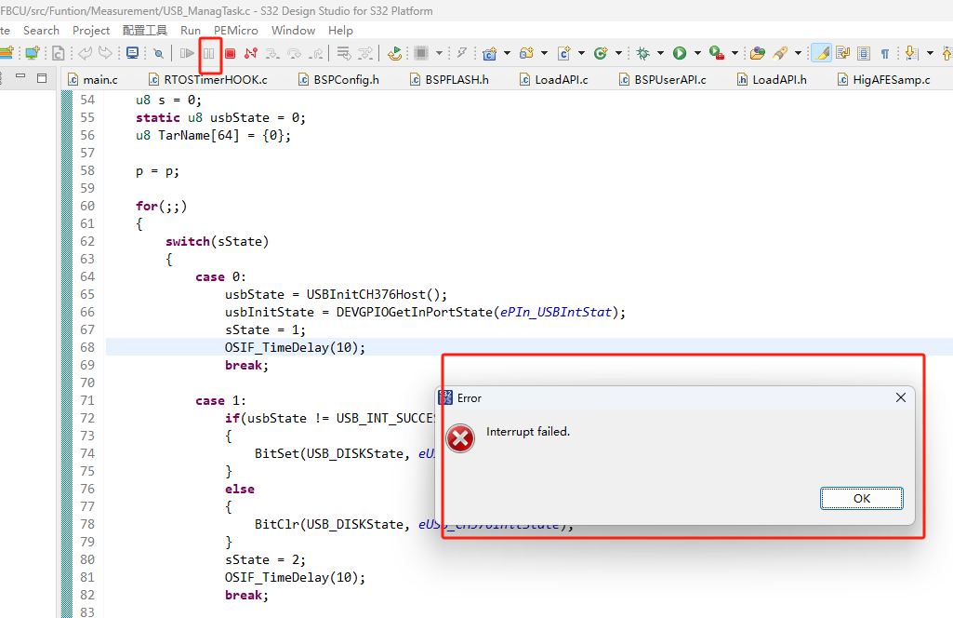
Task: Open the Run configurations dropdown arrow
Action: tap(697, 53)
